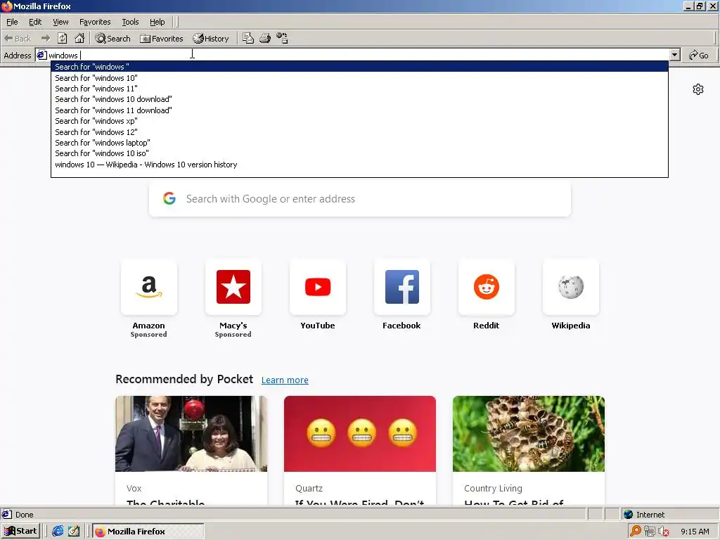Click the page icon in the address bar
The height and width of the screenshot is (540, 720).
pyautogui.click(x=41, y=55)
